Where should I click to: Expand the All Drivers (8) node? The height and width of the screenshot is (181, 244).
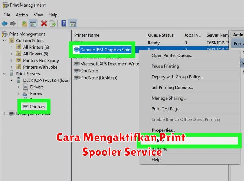[11, 54]
